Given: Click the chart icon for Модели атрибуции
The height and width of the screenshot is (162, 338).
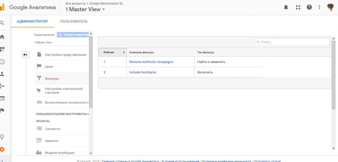Looking at the screenshot, I should point(39,152).
